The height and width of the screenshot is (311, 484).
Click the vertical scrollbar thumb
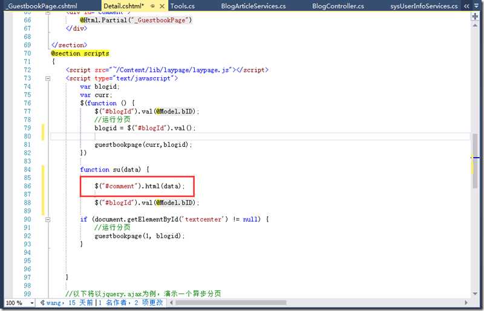pos(475,161)
